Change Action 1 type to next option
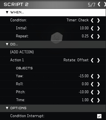 98,60
